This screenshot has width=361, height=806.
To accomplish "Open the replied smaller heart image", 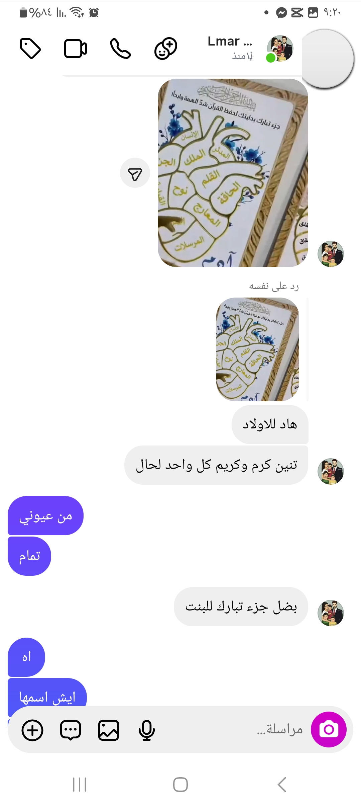I will 257,349.
